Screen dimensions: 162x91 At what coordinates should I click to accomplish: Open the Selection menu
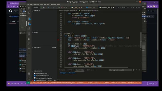36,5
